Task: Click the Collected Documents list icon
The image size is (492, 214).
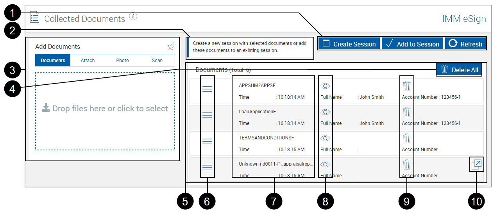Action: (35, 17)
